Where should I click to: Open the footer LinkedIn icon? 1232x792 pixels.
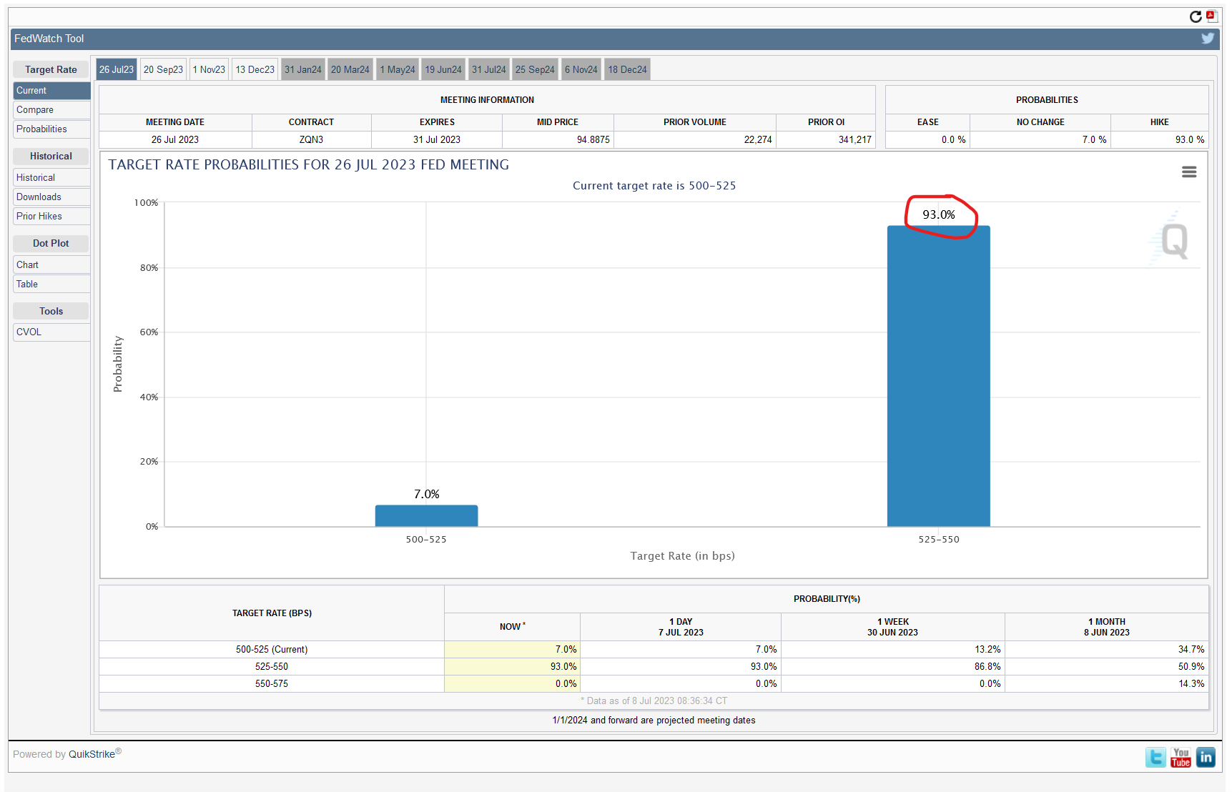coord(1206,757)
